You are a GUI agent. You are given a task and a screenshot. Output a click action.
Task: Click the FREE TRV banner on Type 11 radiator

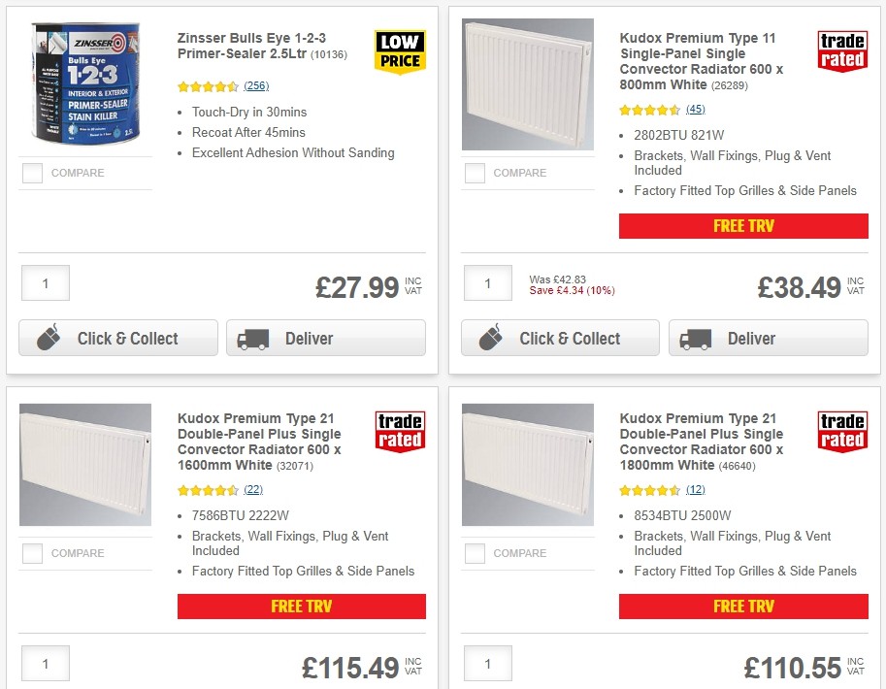(x=743, y=225)
